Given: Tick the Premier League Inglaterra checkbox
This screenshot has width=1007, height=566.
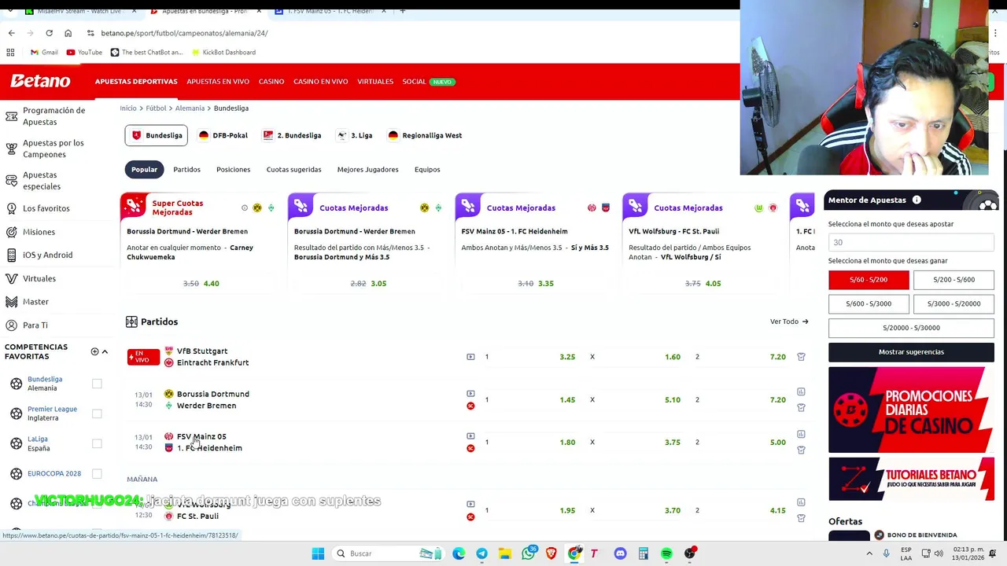Looking at the screenshot, I should pos(97,413).
